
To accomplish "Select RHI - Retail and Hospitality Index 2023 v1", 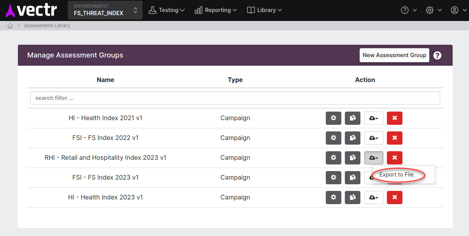I will tap(105, 157).
